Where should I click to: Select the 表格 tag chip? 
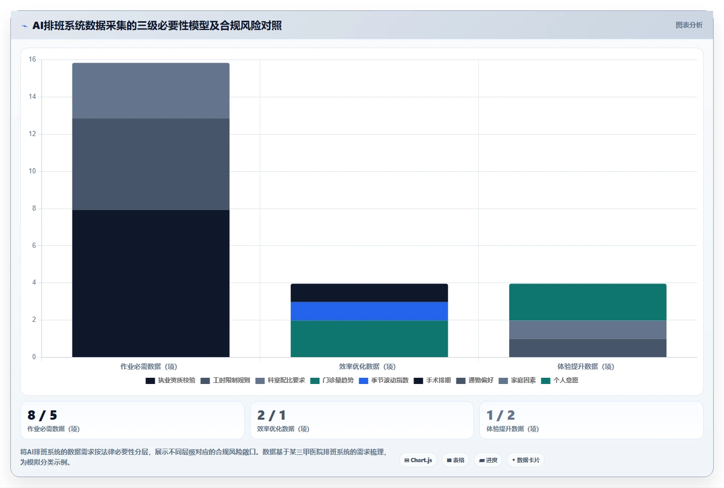(x=455, y=460)
